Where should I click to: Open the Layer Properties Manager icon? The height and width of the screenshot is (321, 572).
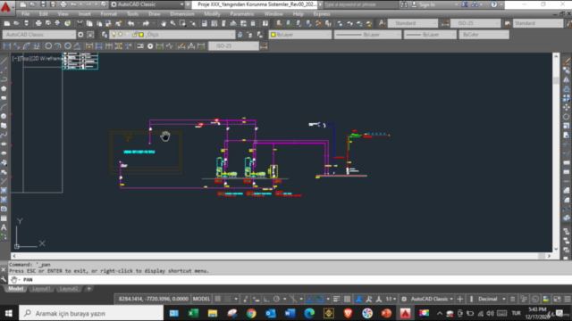click(105, 35)
